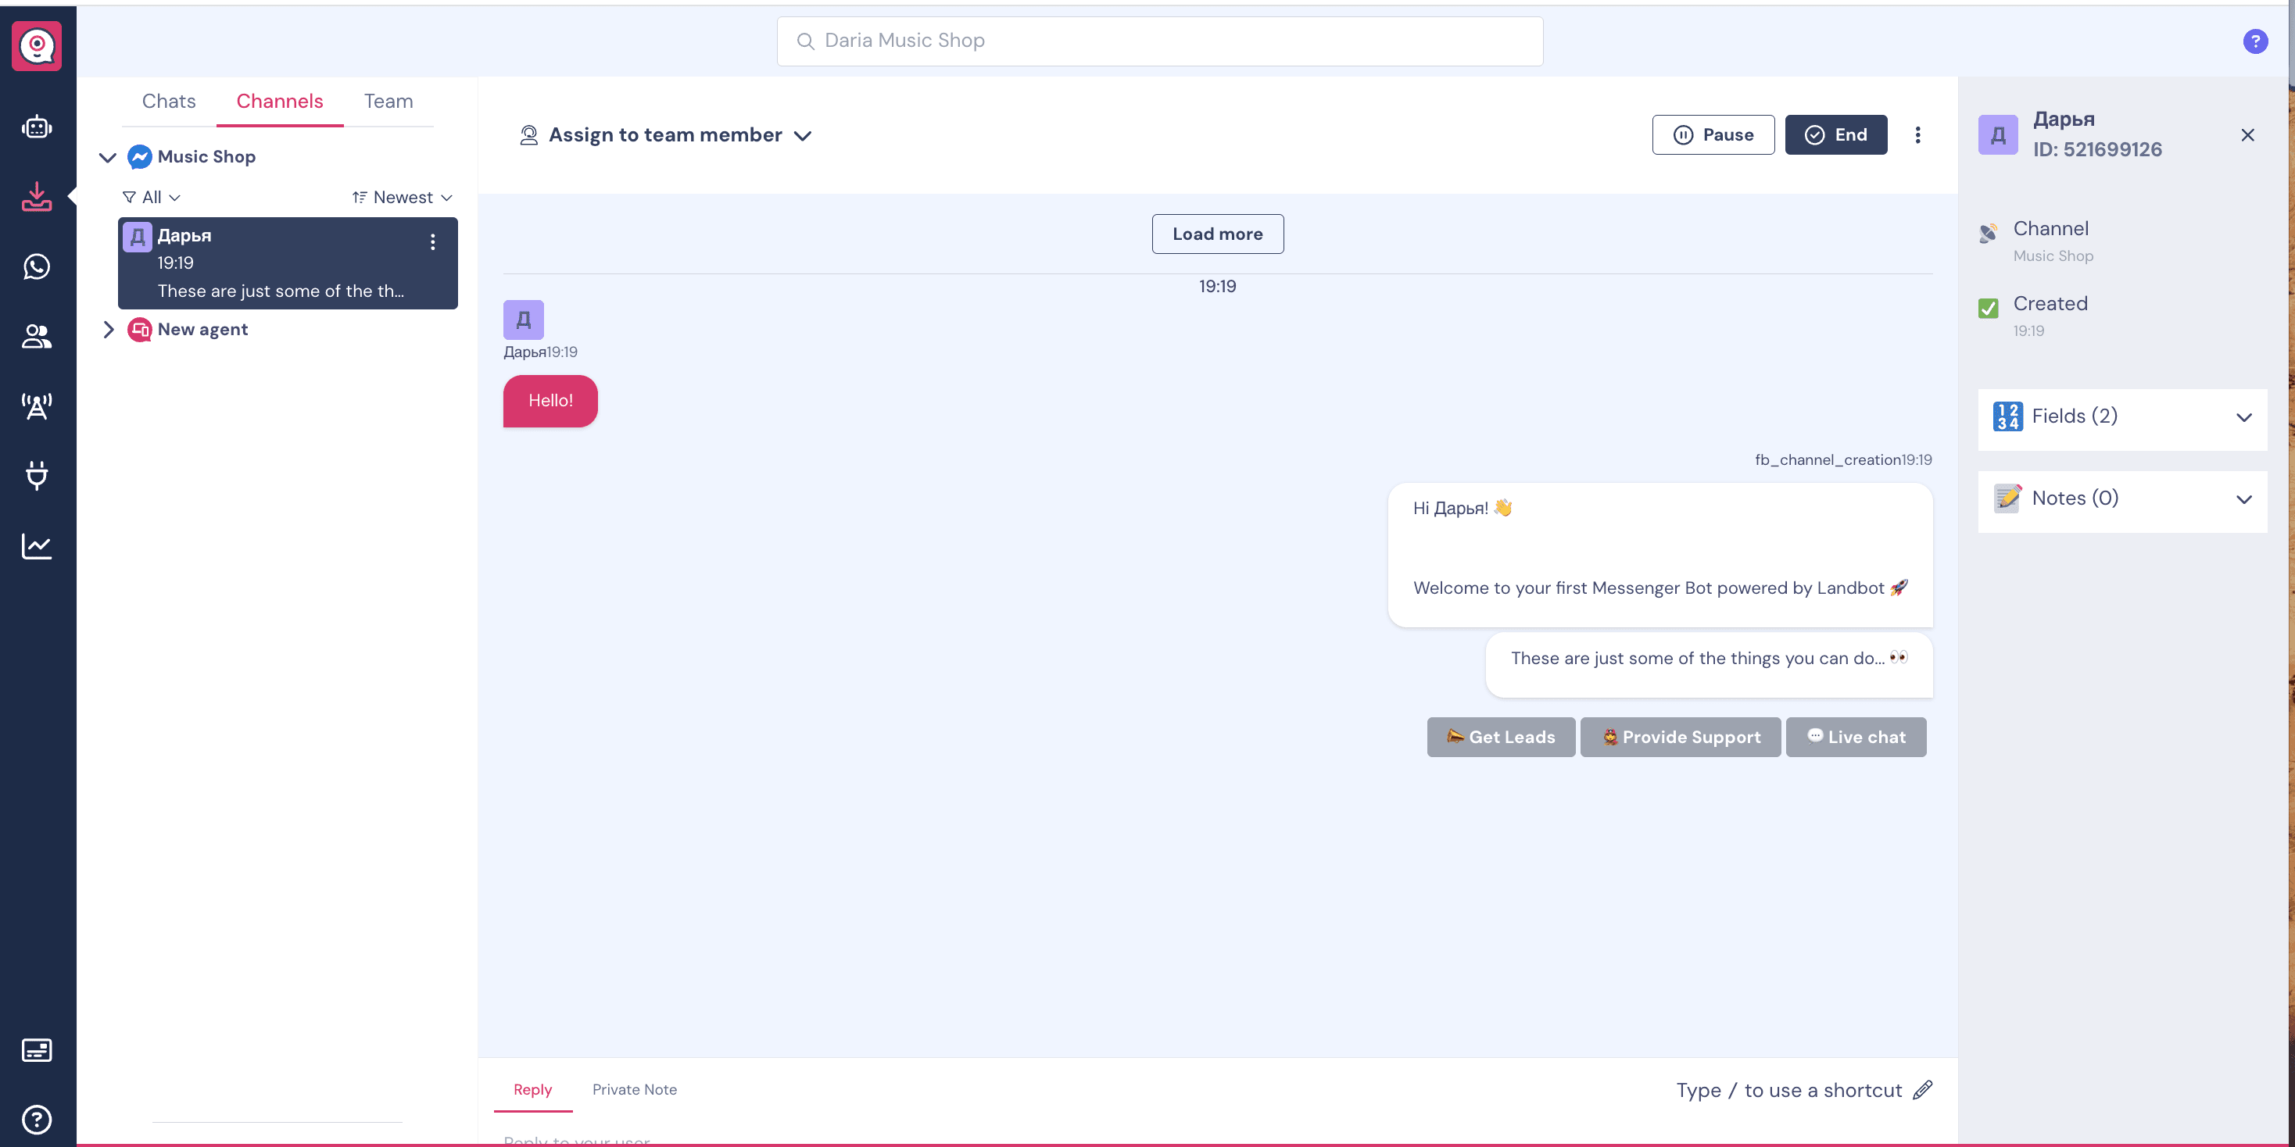The height and width of the screenshot is (1147, 2295).
Task: Click the Music Shop channel value text
Action: pos(2053,255)
